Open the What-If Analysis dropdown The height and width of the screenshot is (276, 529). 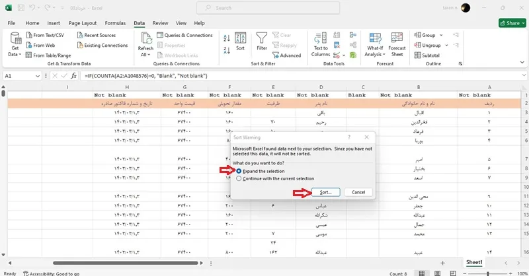[x=375, y=44]
